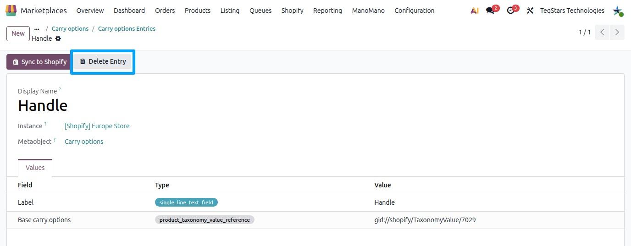Viewport: 631px width, 246px height.
Task: Open the Configuration menu
Action: [415, 11]
